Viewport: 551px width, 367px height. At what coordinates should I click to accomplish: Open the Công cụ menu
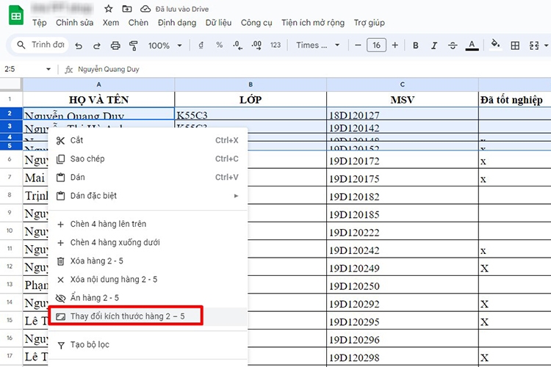click(256, 23)
